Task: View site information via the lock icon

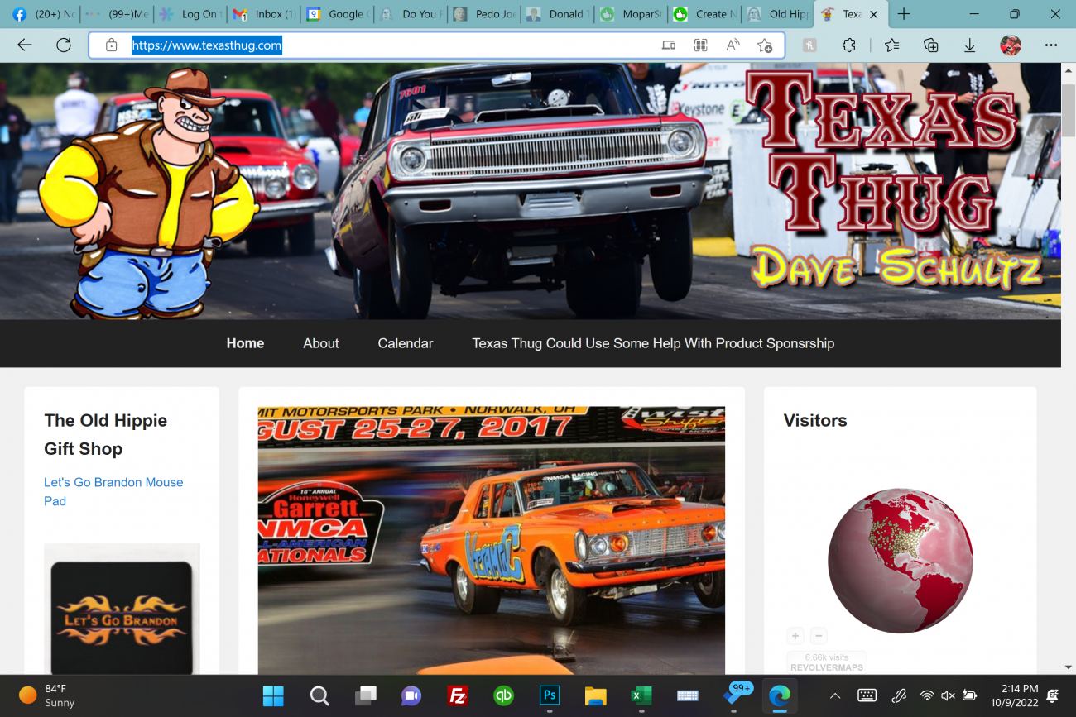Action: coord(111,45)
